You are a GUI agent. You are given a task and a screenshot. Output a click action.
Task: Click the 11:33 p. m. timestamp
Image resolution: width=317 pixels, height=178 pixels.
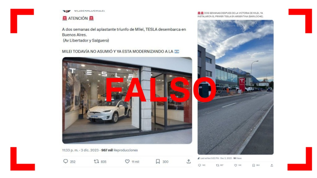point(70,150)
